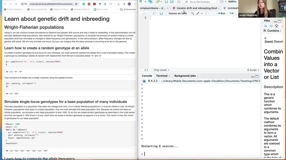286x160 pixels.
Task: Open the R Script file type selector
Action: click(x=253, y=70)
